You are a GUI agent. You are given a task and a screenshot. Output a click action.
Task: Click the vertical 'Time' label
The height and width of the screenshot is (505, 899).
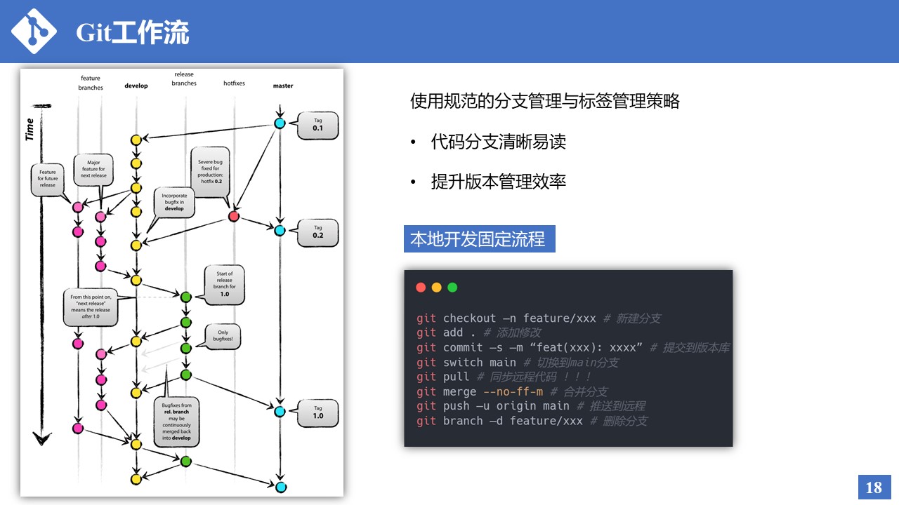[x=29, y=130]
